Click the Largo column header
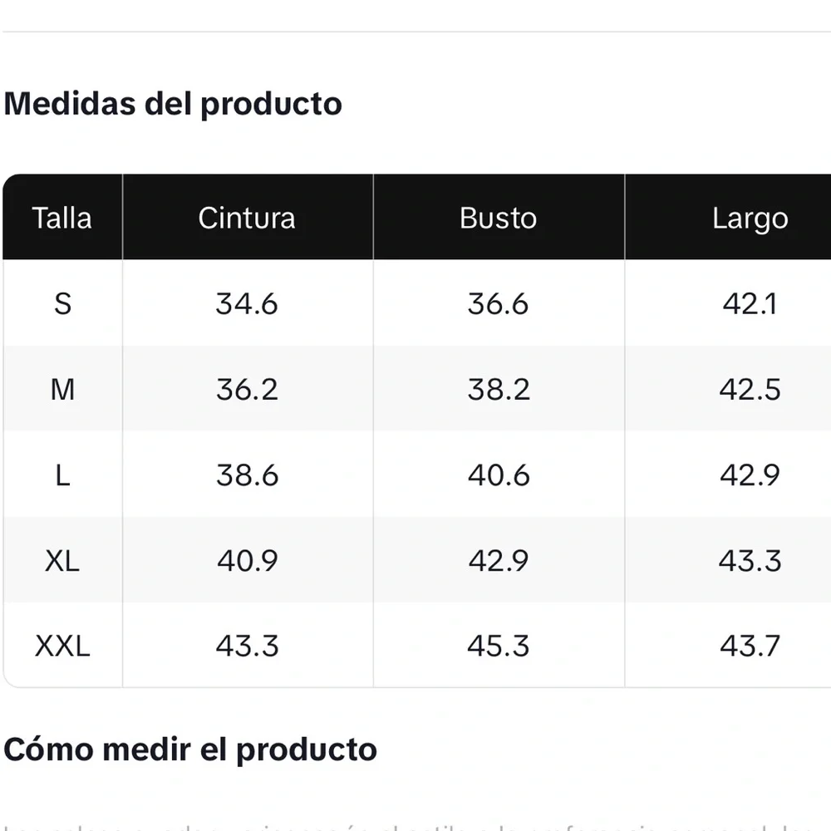This screenshot has width=831, height=831. point(750,219)
